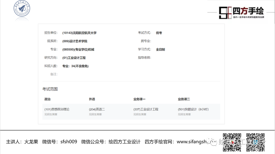The width and height of the screenshot is (275, 154).
Task: Click the 外语 column header
Action: [92, 99]
